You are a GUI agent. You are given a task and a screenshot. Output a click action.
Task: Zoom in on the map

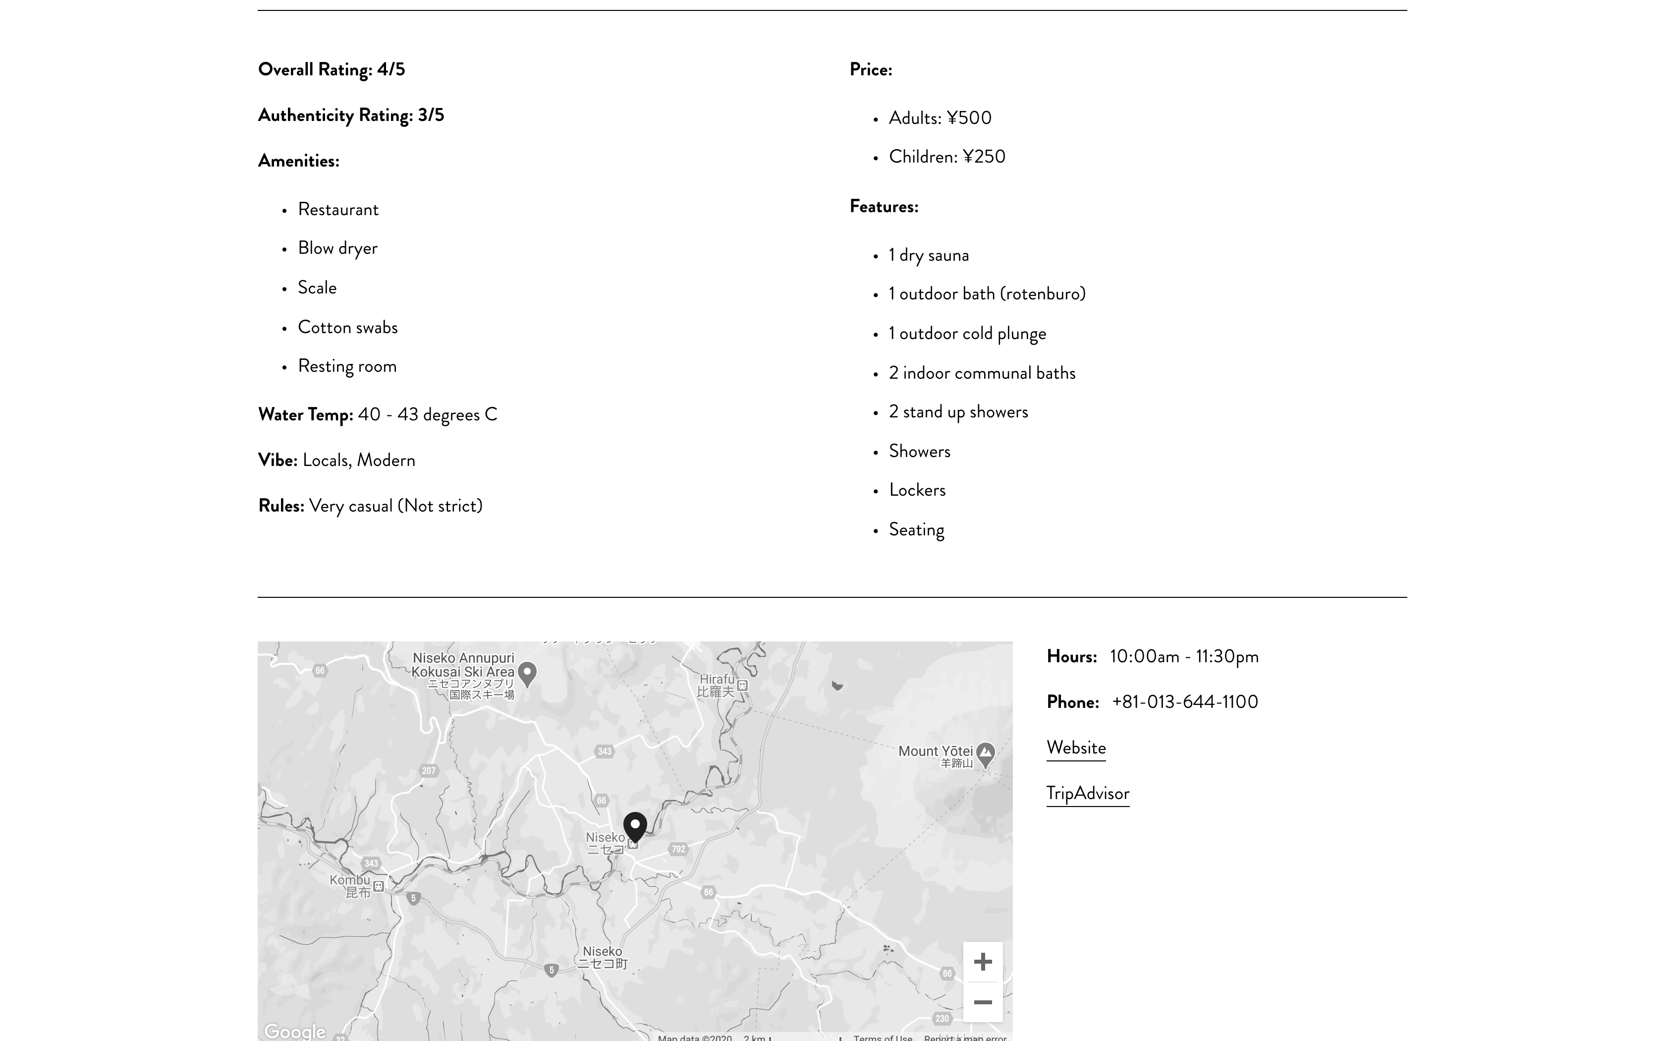(983, 961)
